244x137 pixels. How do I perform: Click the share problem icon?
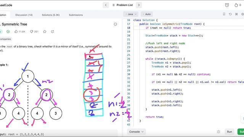[53, 32]
